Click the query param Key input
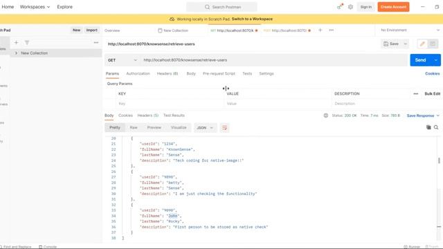Image resolution: width=443 pixels, height=249 pixels. pyautogui.click(x=170, y=104)
